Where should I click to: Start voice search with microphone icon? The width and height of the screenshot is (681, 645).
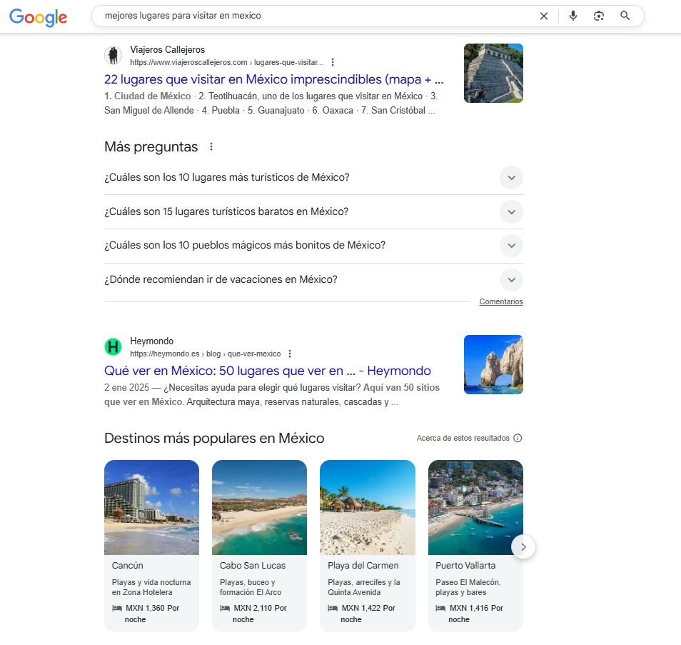click(572, 16)
